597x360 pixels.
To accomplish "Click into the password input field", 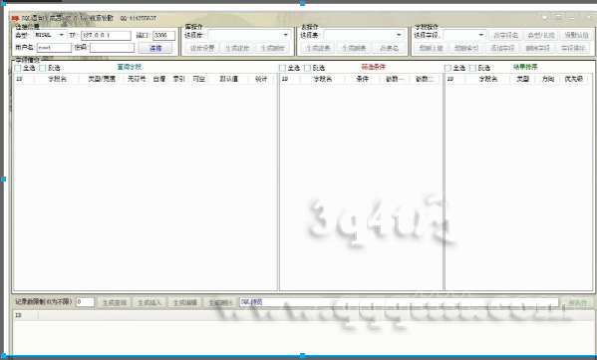I will 112,48.
